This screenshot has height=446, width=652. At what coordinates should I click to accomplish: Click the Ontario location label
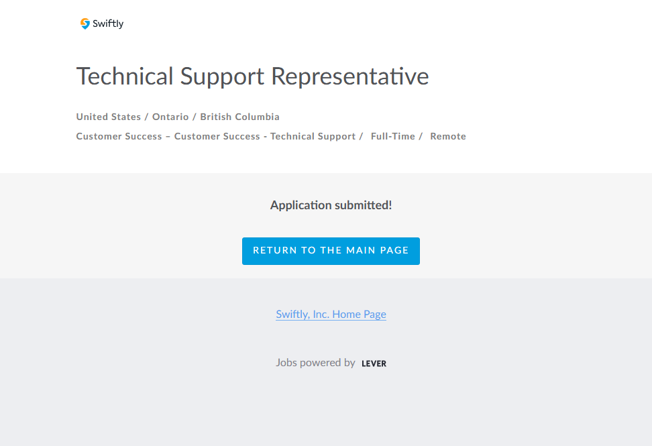tap(170, 117)
